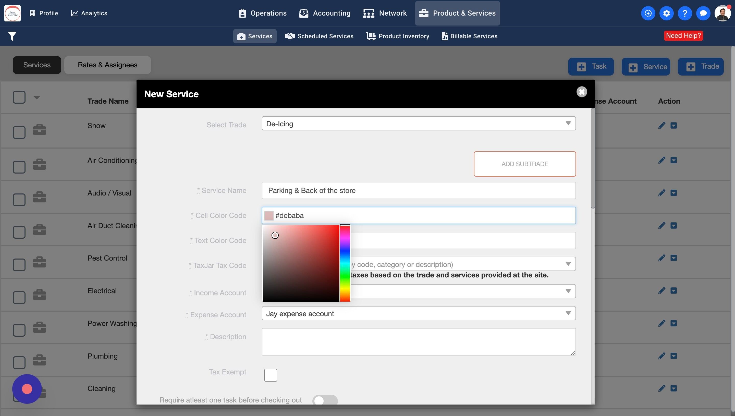
Task: Toggle require task before checkout switch
Action: (325, 400)
